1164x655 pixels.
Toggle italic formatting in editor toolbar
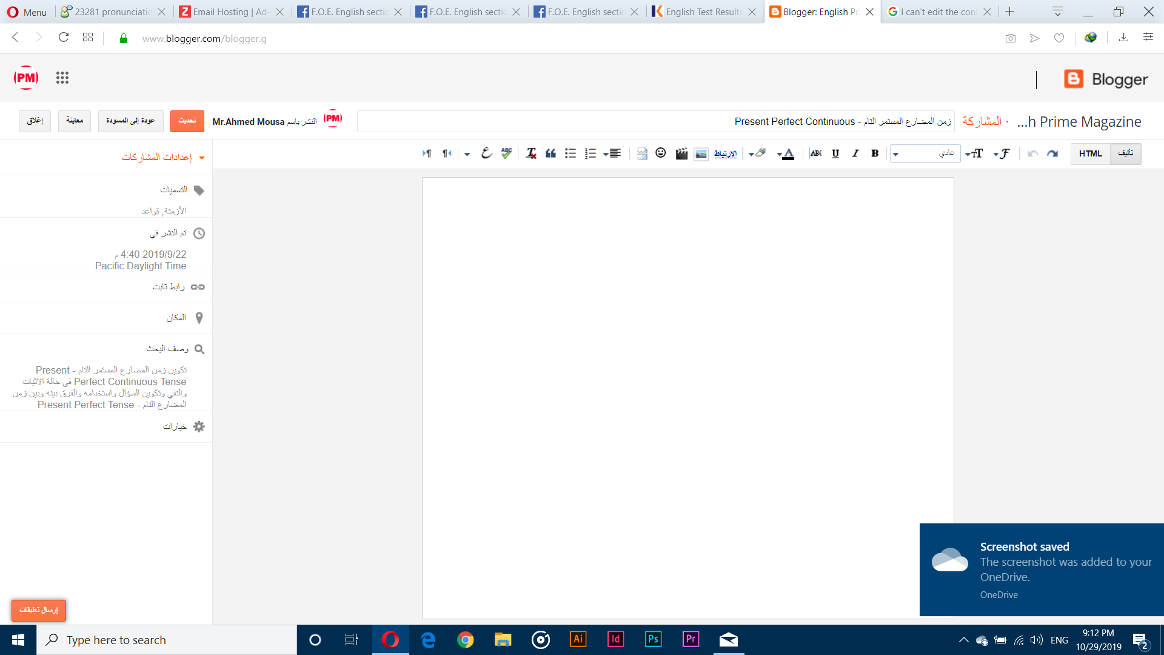[855, 153]
